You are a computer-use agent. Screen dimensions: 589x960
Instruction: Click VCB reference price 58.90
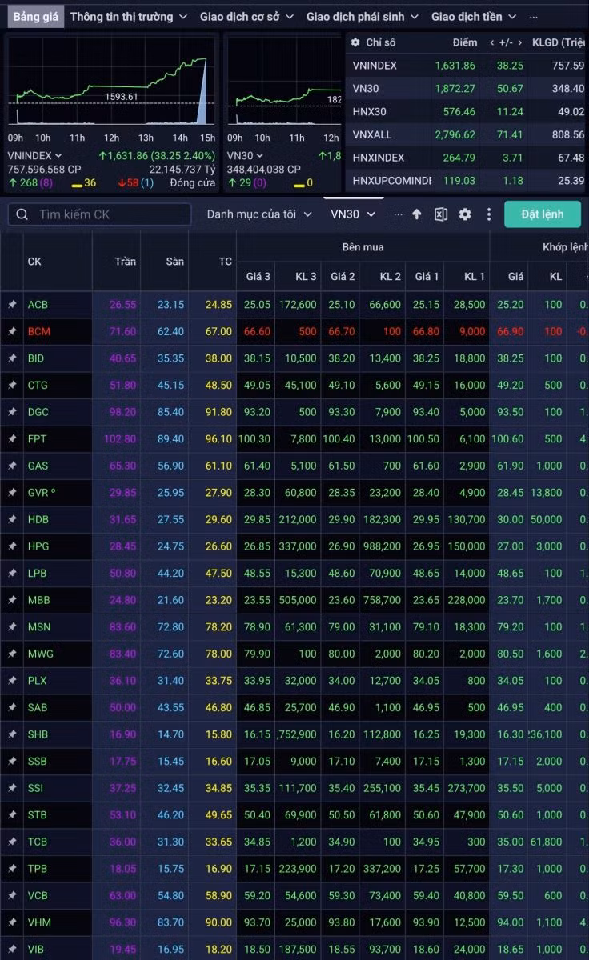pos(218,895)
